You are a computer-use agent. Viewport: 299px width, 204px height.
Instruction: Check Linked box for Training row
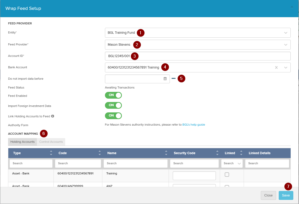click(227, 174)
